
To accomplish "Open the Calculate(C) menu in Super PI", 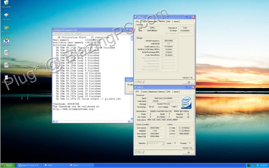I will click(58, 34).
